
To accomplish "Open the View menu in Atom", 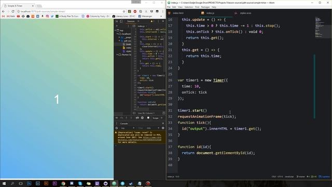I will pyautogui.click(x=180, y=7).
